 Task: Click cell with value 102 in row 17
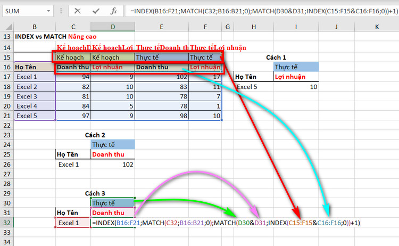(162, 77)
